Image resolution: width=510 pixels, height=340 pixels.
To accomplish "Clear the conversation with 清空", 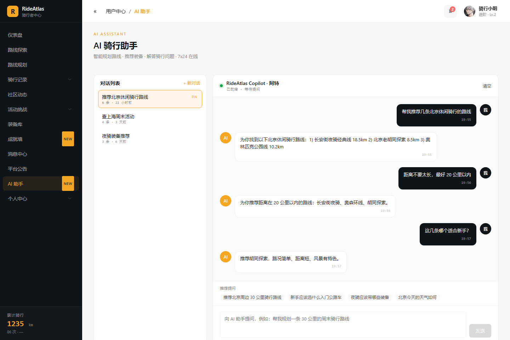I will pos(487,86).
